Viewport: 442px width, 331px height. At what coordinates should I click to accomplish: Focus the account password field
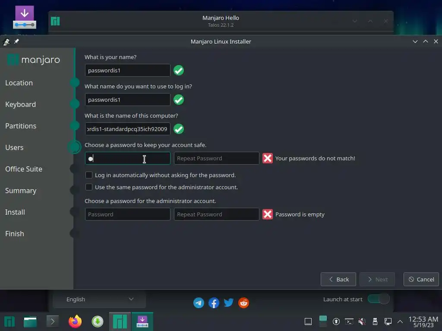[127, 158]
